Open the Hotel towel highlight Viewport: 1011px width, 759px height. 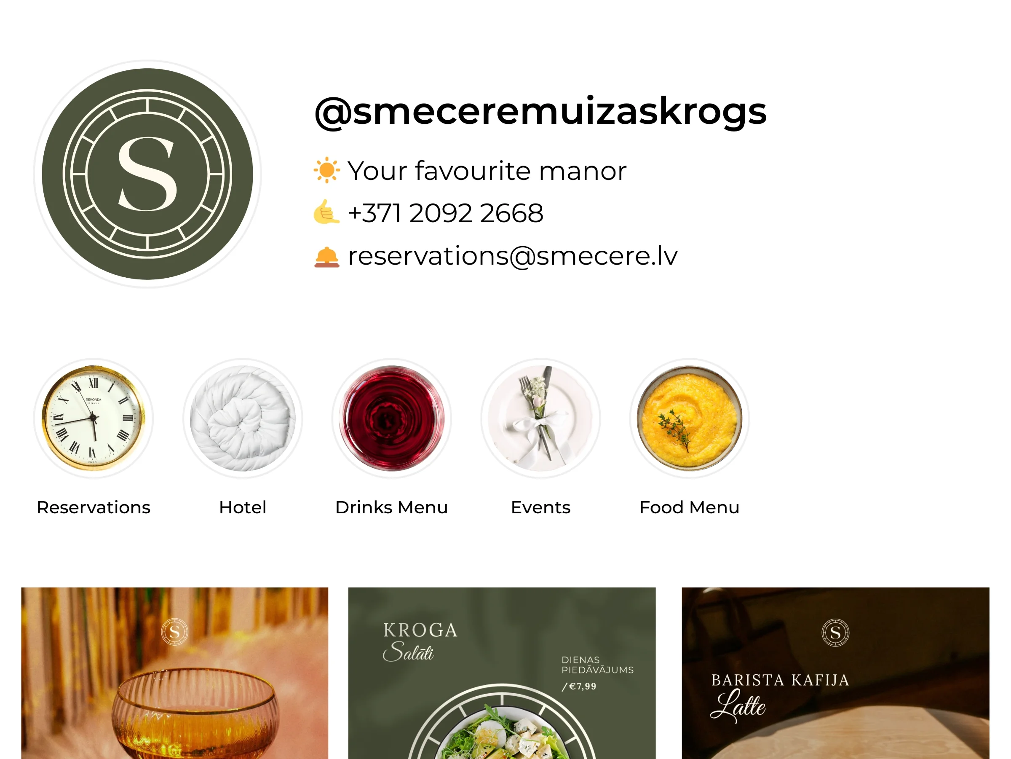(243, 418)
